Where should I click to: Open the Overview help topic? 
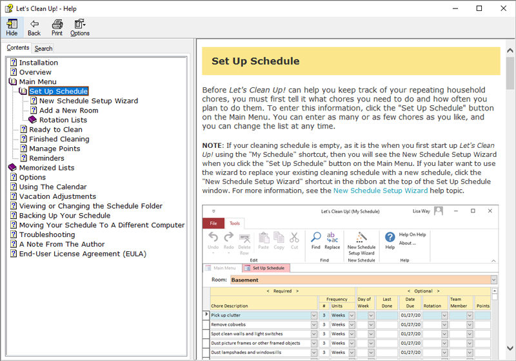click(x=35, y=72)
